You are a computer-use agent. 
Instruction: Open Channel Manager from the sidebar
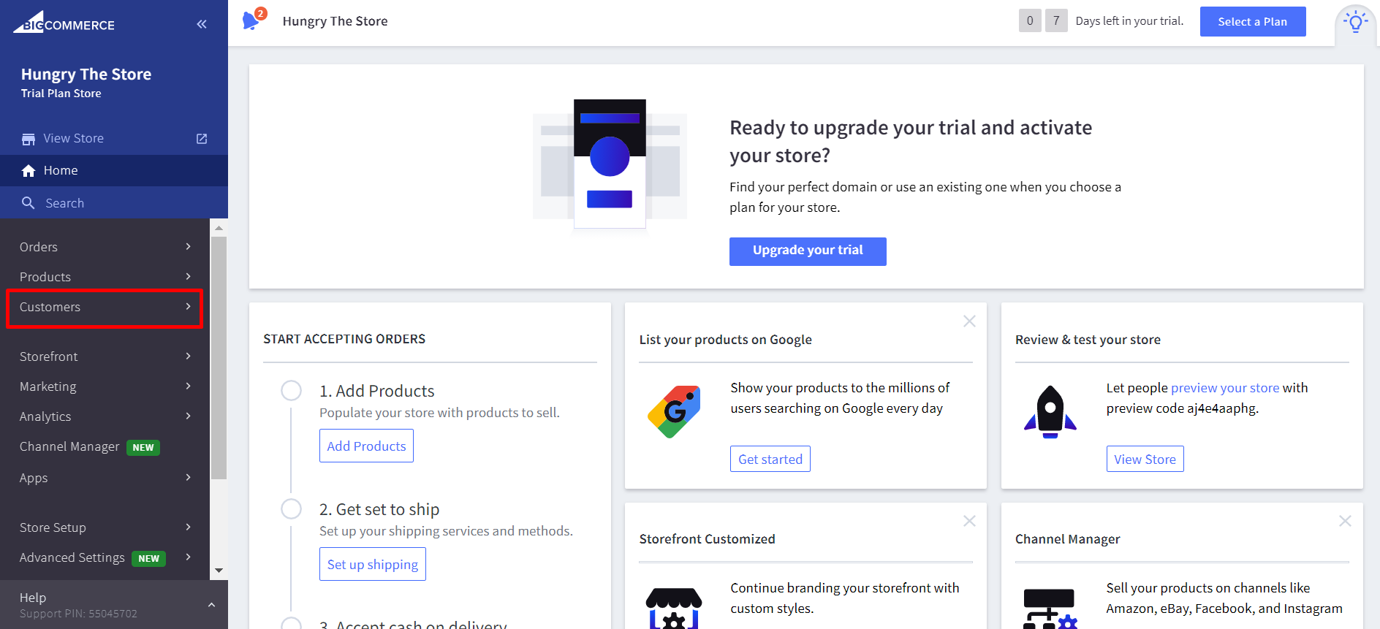pos(69,446)
